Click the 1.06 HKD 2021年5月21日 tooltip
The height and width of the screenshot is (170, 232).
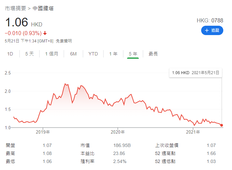195,73
